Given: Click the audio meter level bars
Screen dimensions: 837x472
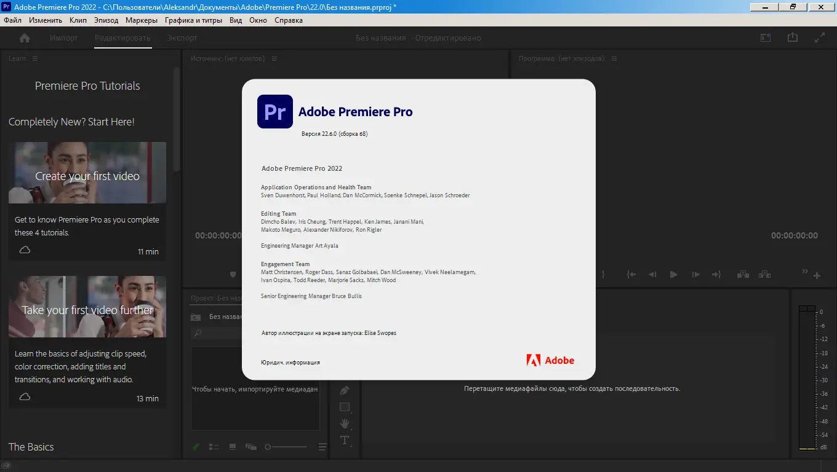Looking at the screenshot, I should [x=807, y=377].
